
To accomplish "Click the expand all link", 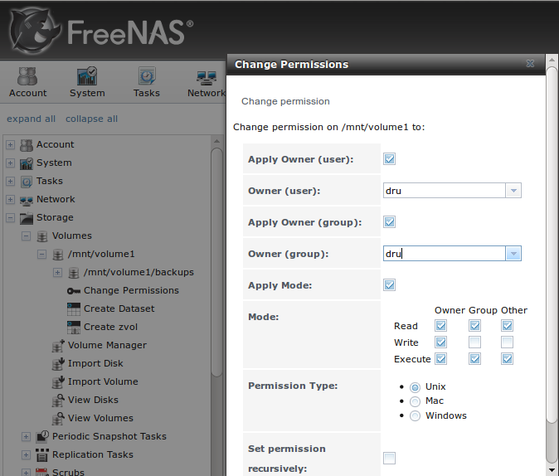I will coord(31,119).
